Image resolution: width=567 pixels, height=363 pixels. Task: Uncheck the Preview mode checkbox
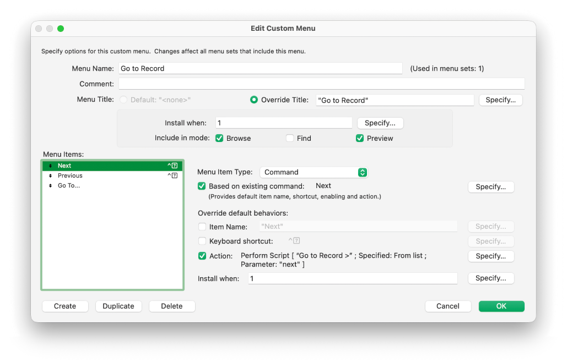click(360, 138)
